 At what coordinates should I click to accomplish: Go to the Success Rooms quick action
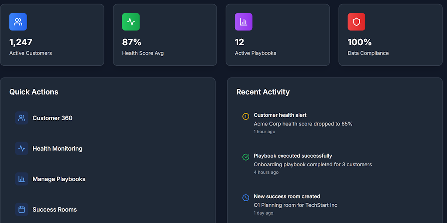tap(108, 209)
